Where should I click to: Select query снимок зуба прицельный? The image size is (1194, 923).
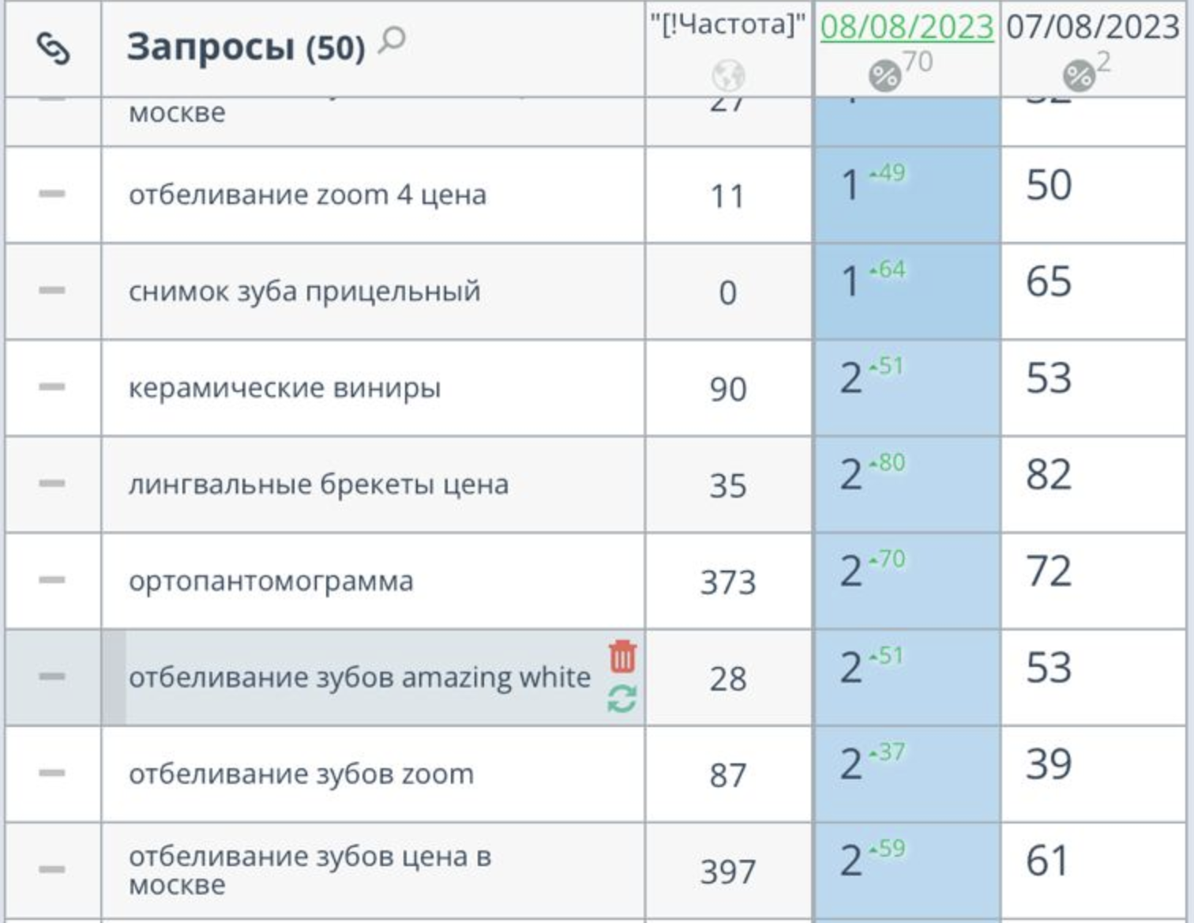(304, 292)
